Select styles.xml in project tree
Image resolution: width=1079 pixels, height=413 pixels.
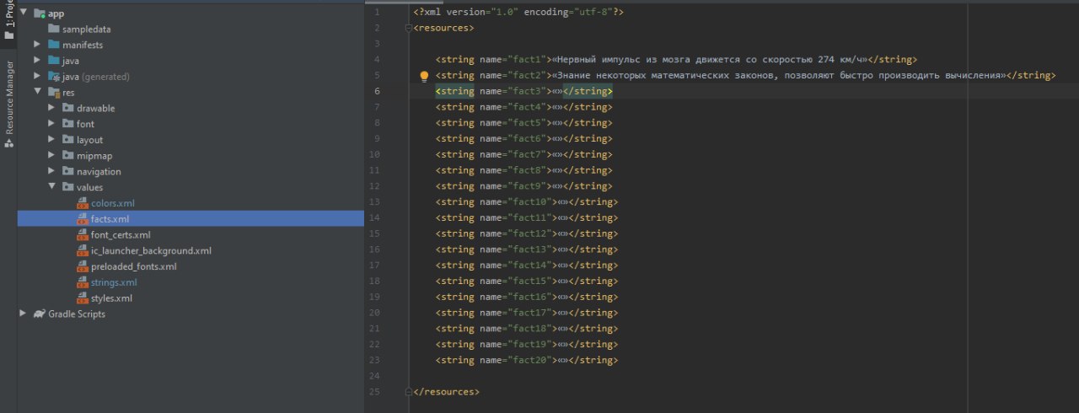tap(111, 298)
